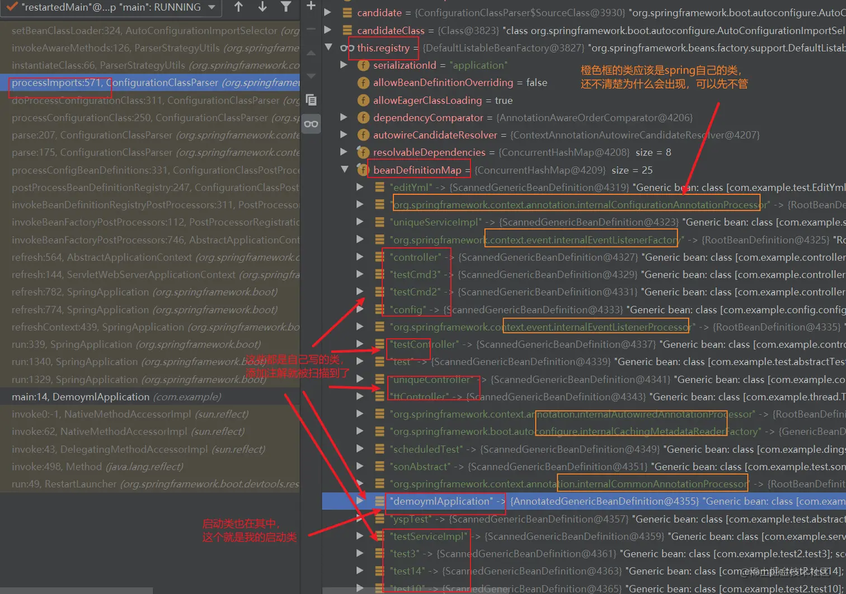Select the internalCachingMetadataReaderFactory entry row
The image size is (846, 594).
584,432
